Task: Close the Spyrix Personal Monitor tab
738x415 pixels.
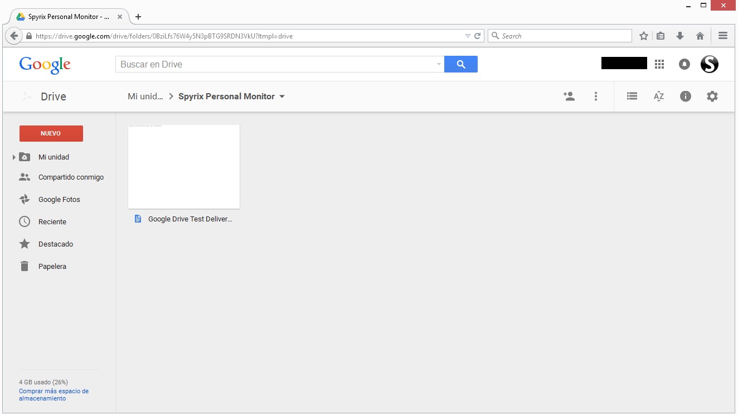Action: [x=120, y=17]
